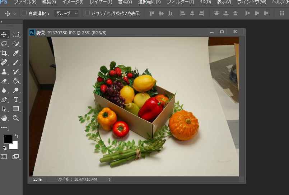The width and height of the screenshot is (289, 195).
Task: Open the ウィンドウ(W) menu
Action: pos(252,2)
